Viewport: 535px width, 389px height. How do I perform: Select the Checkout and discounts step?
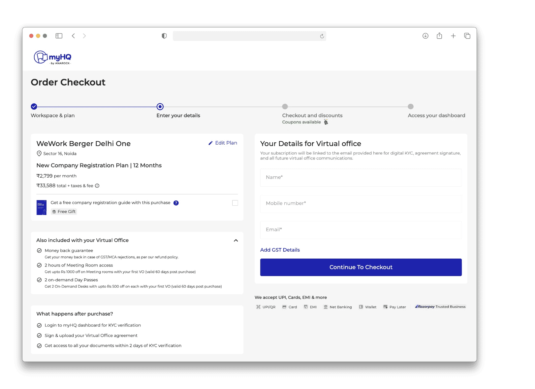click(312, 115)
